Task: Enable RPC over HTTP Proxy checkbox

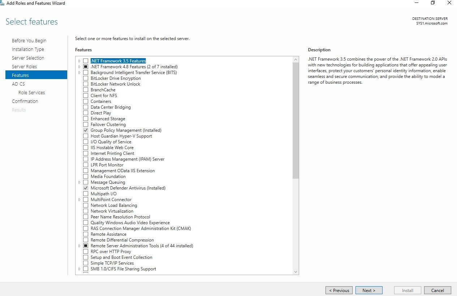Action: (86, 252)
